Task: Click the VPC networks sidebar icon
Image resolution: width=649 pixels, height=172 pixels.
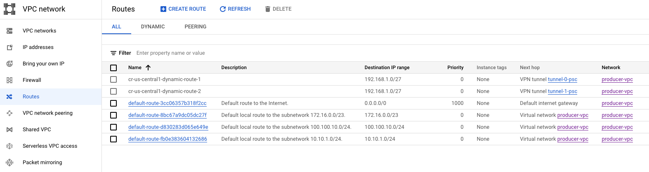Action: click(x=9, y=31)
